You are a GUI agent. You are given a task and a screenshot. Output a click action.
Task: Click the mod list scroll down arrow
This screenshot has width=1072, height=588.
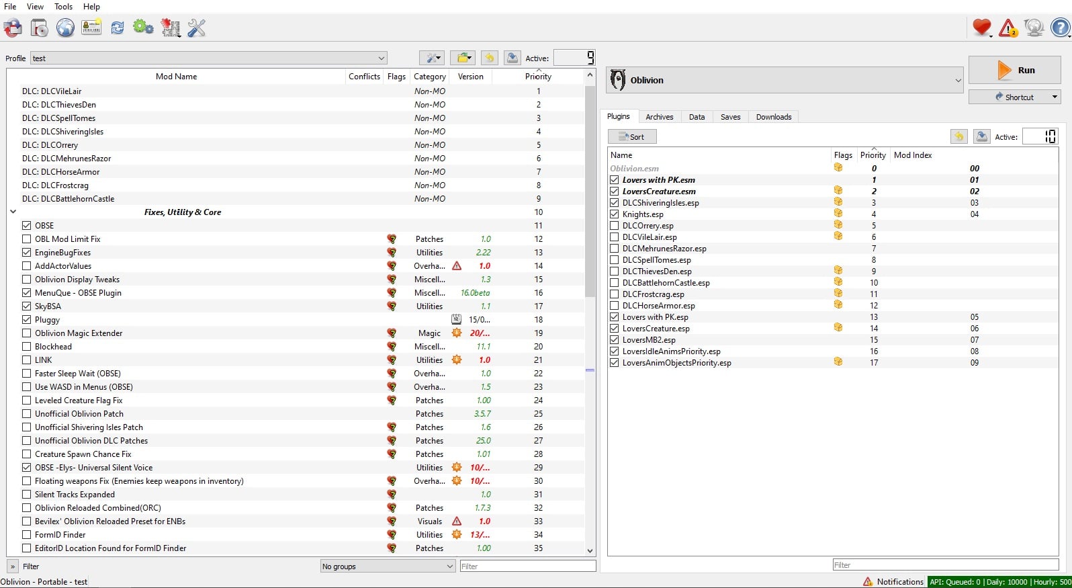point(590,550)
